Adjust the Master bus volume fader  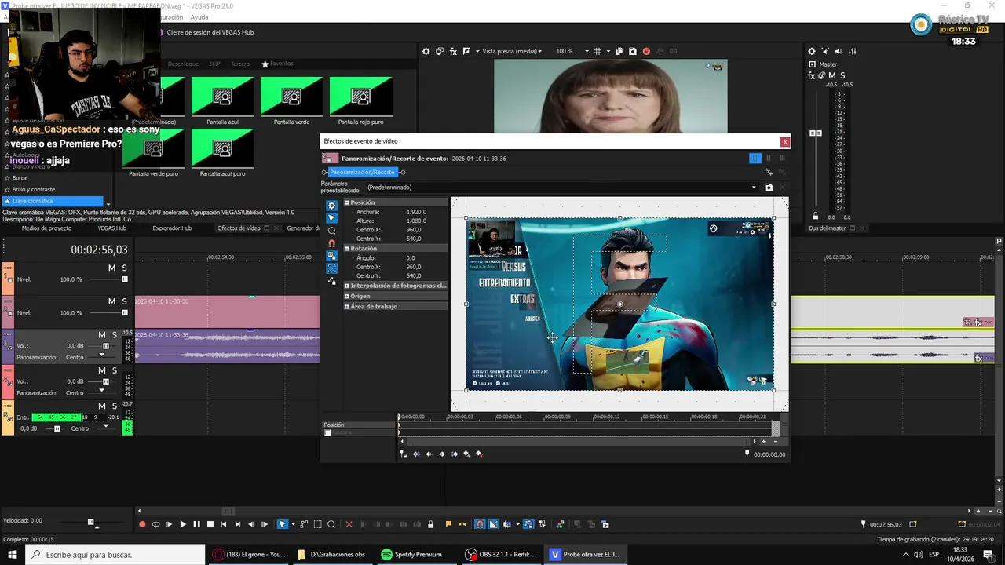816,133
